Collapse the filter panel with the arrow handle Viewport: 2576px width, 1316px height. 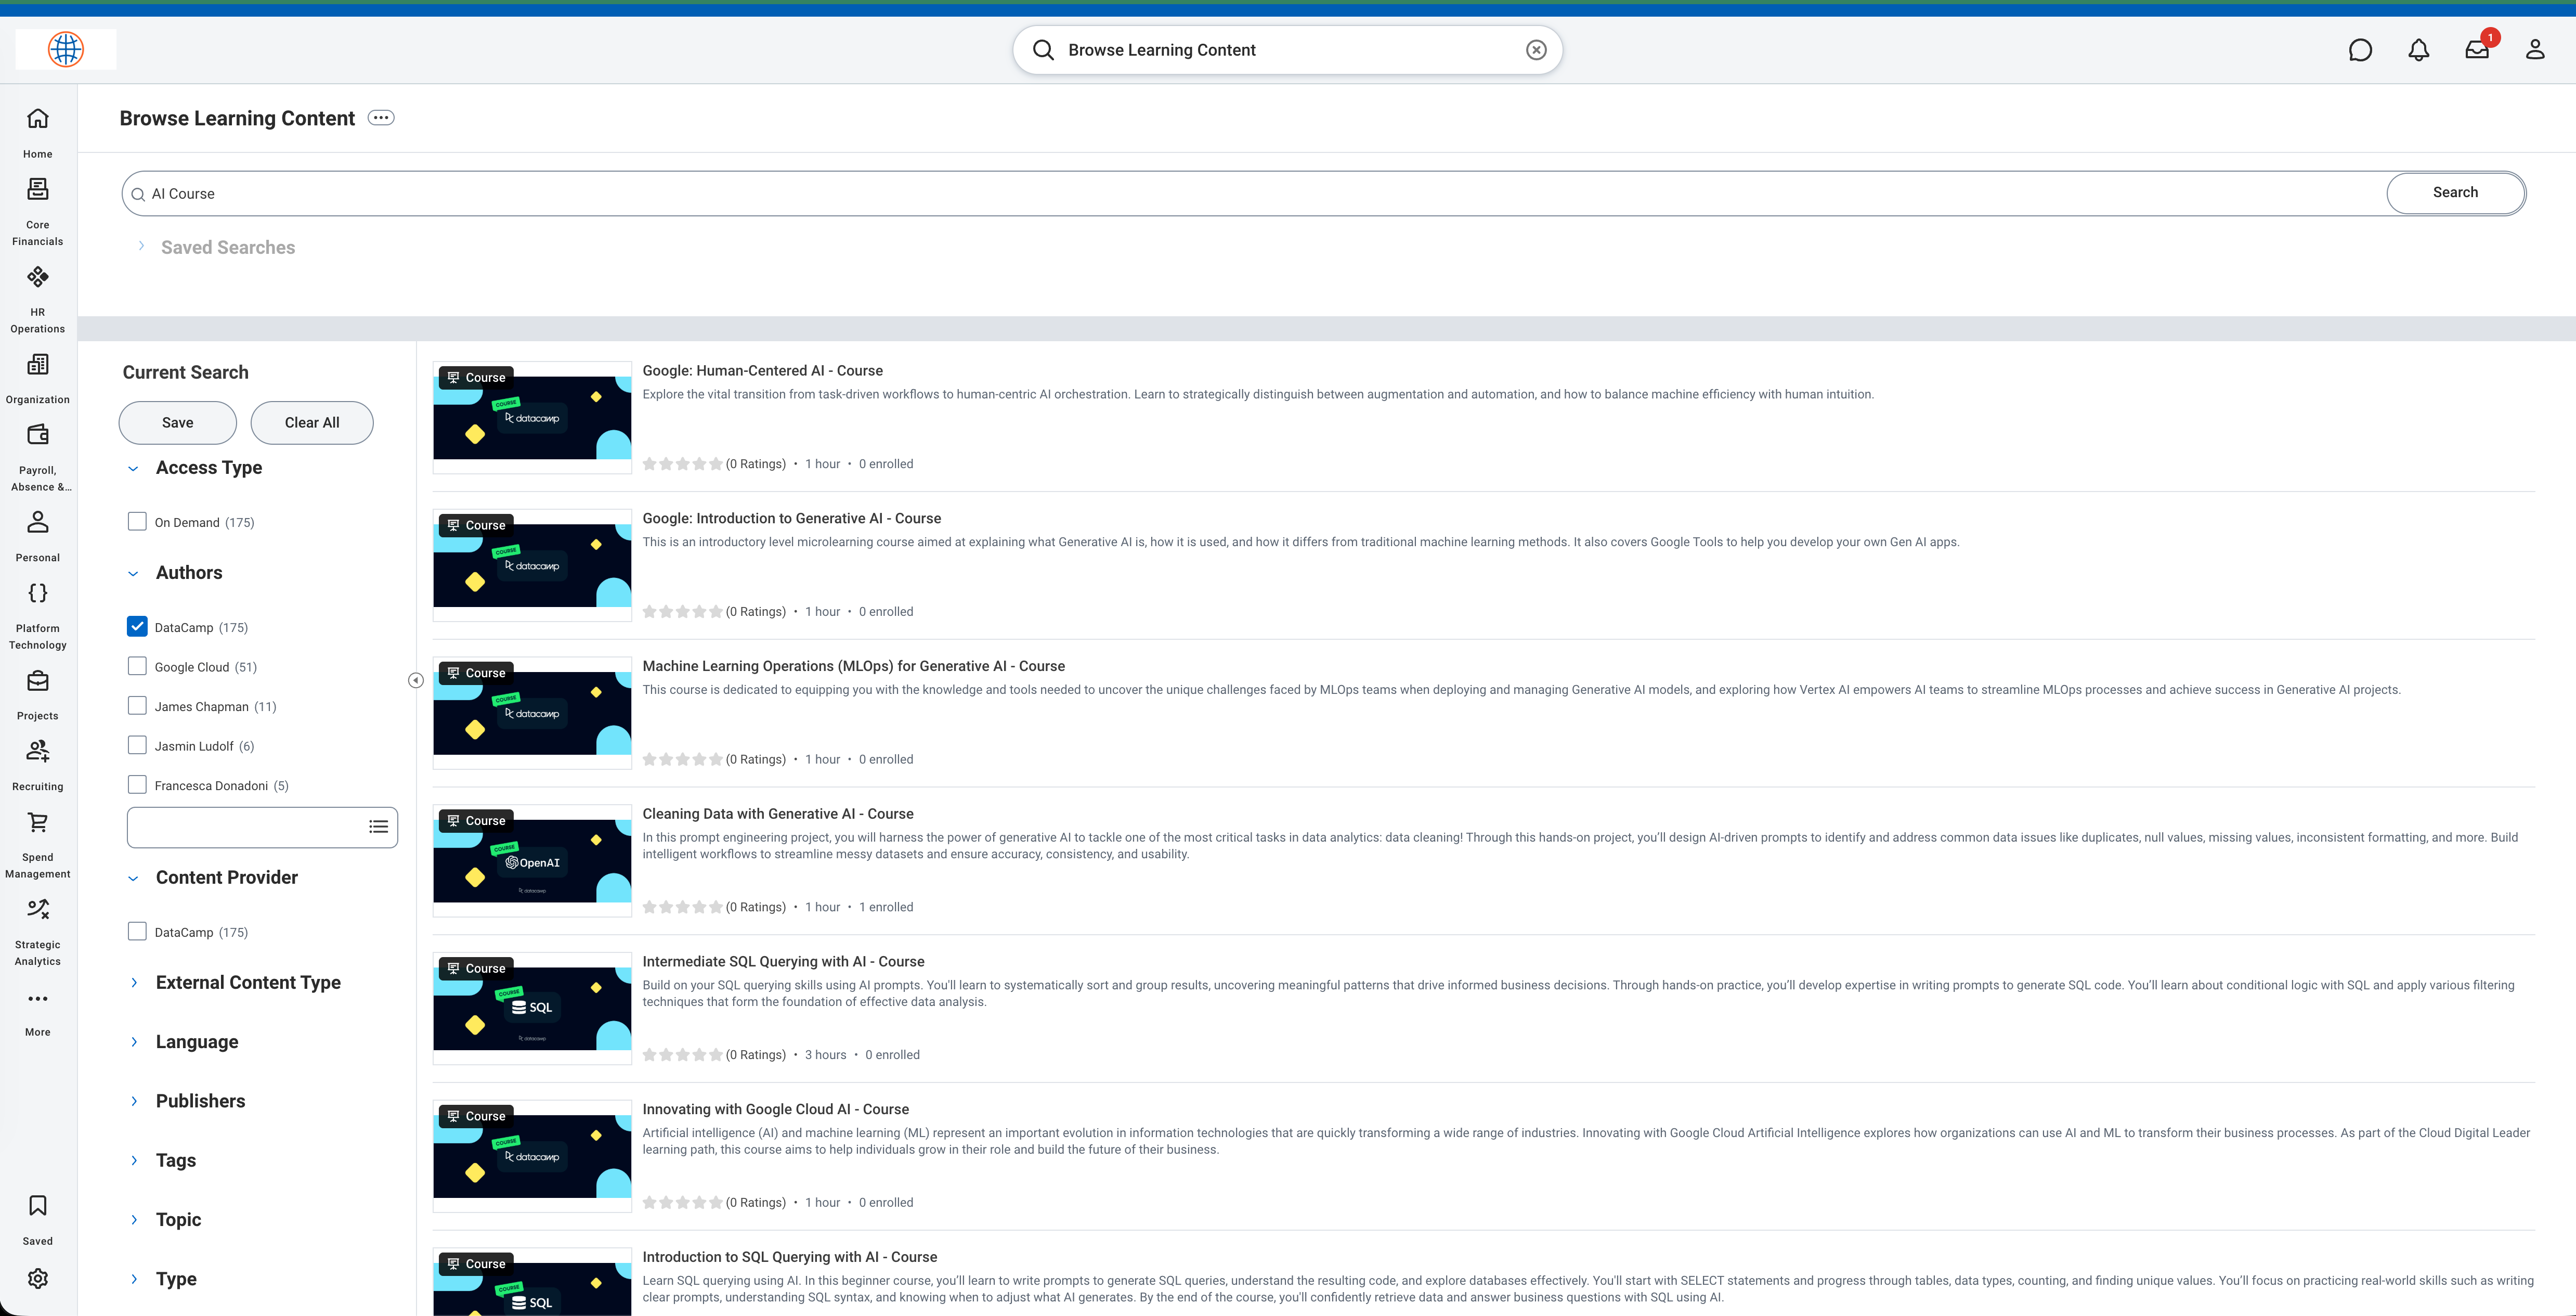pos(416,680)
